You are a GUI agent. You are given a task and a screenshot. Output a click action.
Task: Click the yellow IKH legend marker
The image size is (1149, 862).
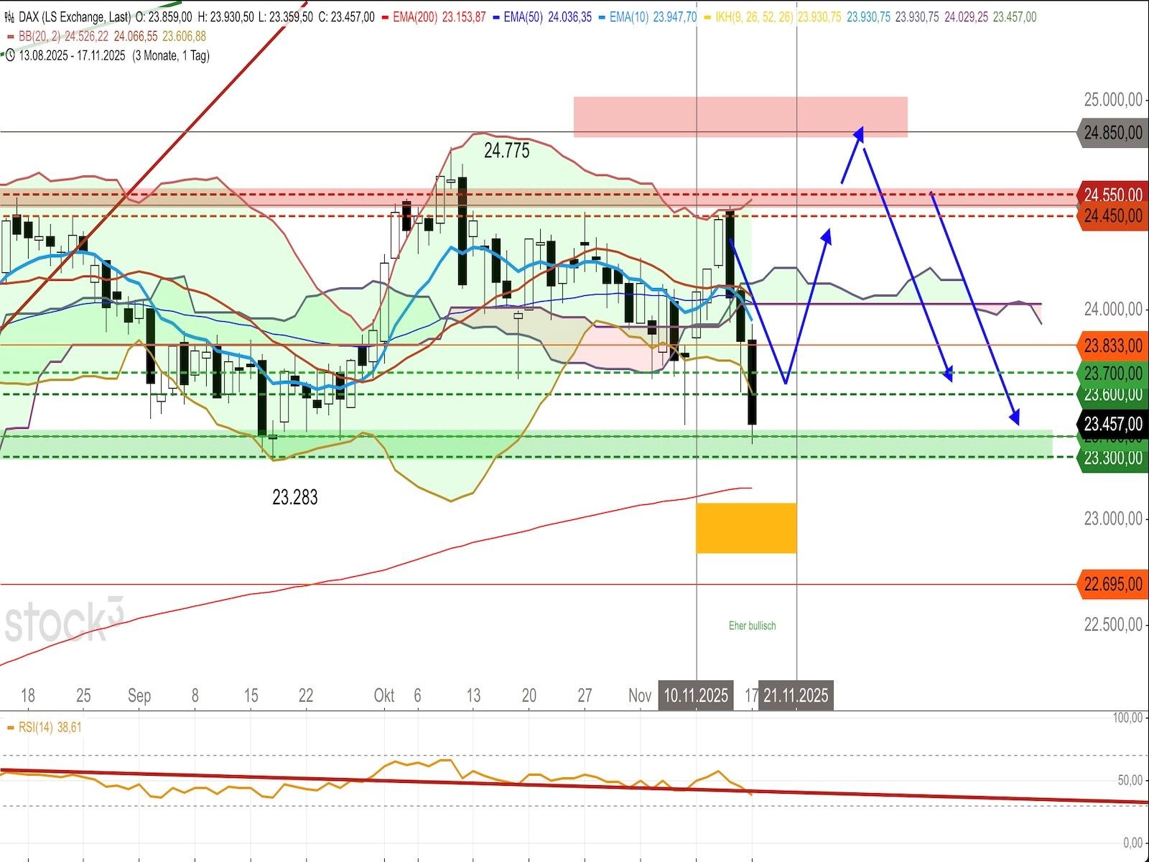tap(709, 17)
